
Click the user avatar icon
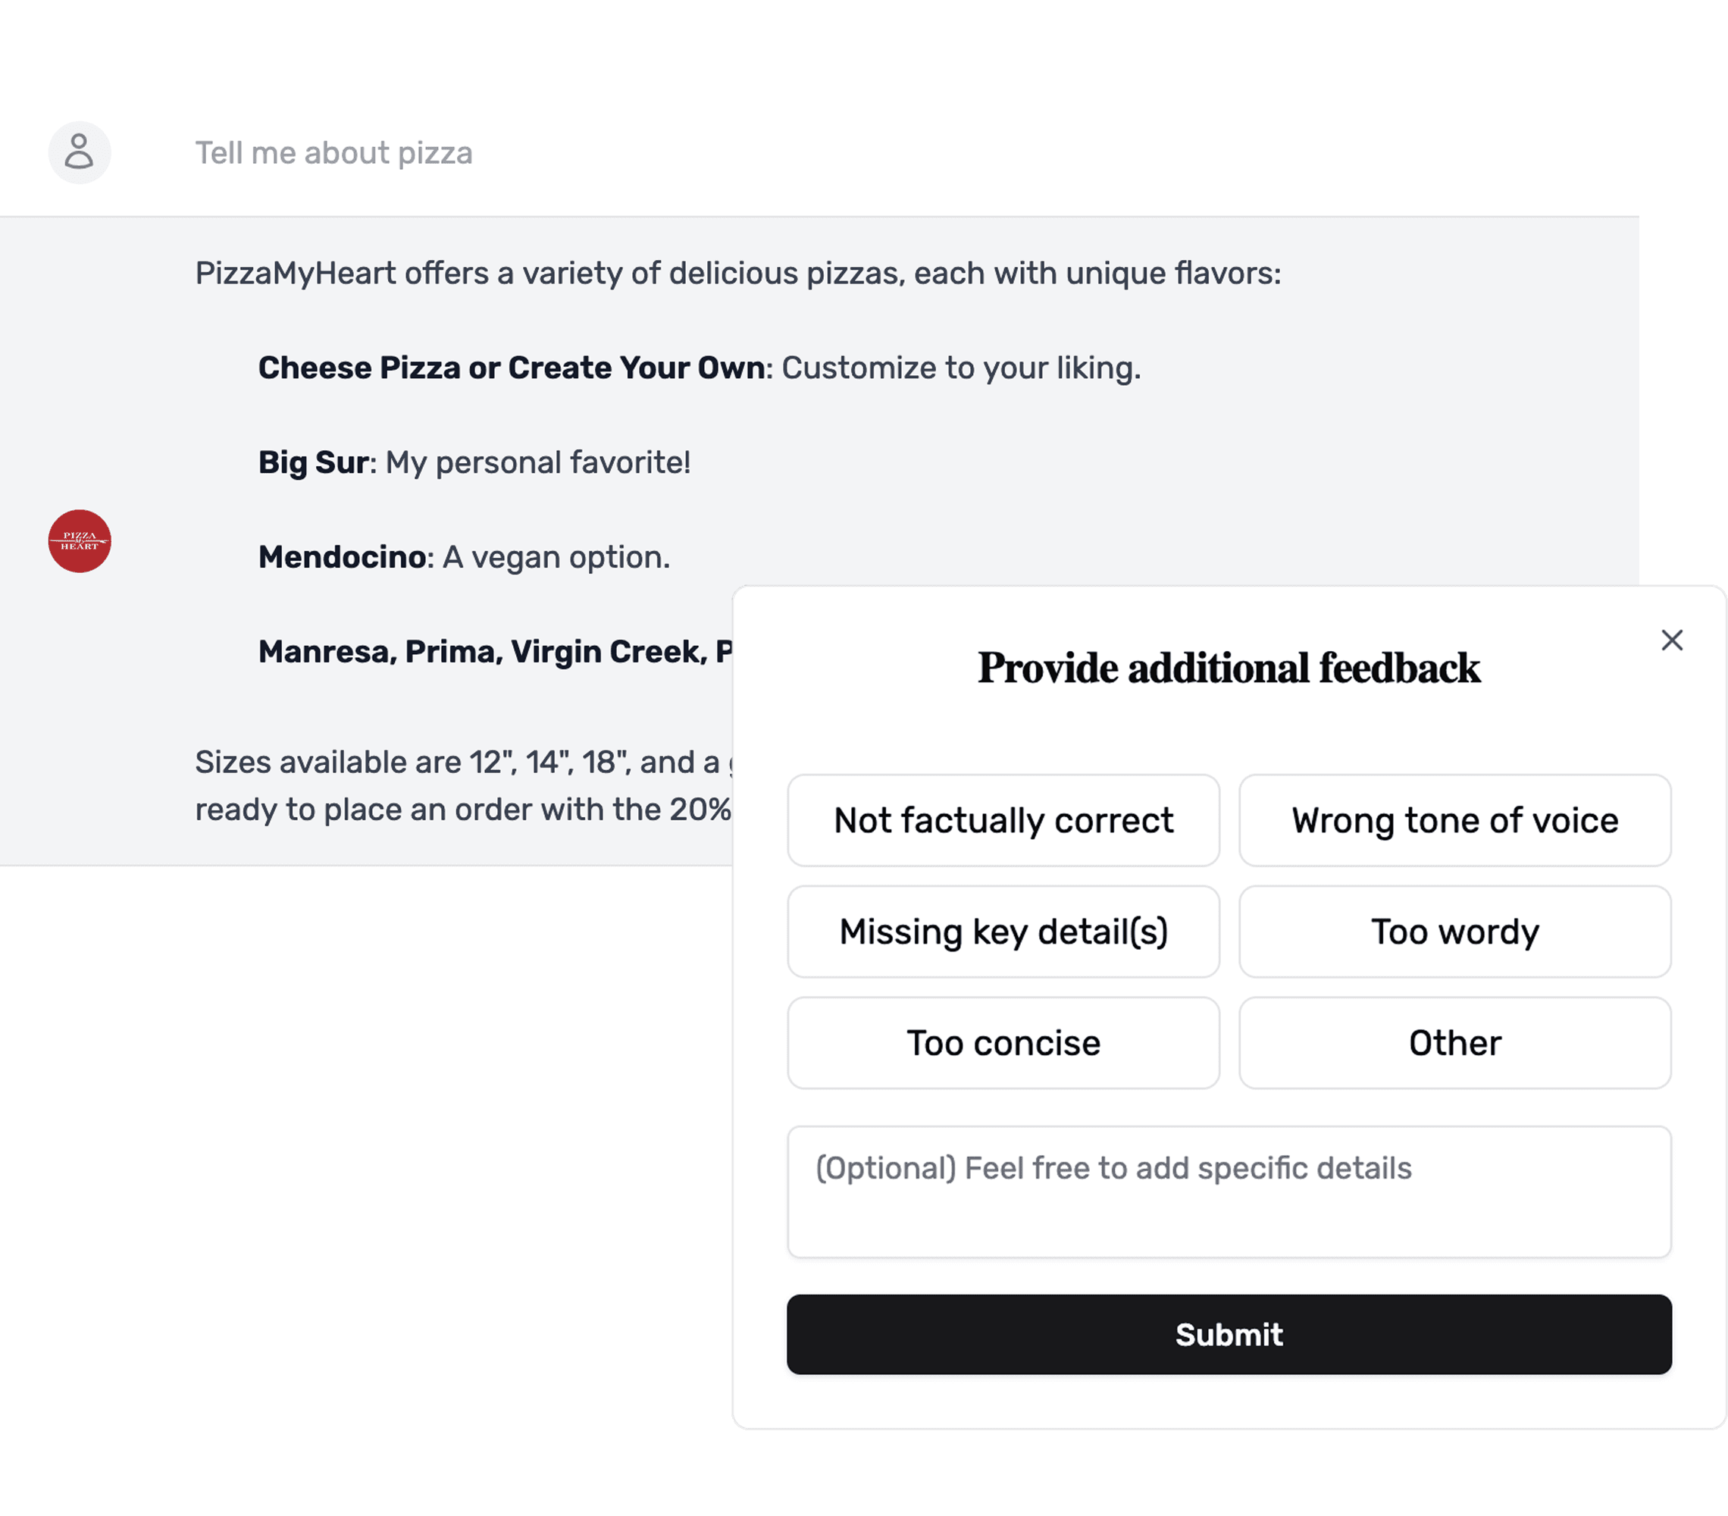tap(80, 152)
